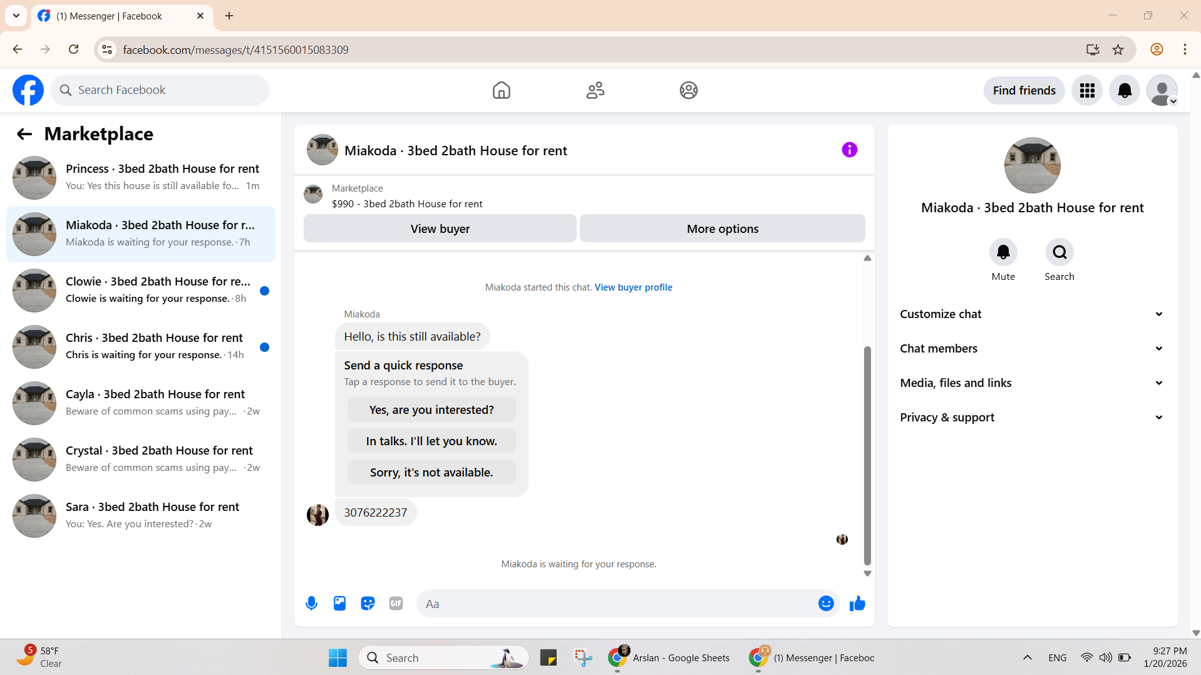
Task: Open Clowie conversation in list
Action: [x=141, y=291]
